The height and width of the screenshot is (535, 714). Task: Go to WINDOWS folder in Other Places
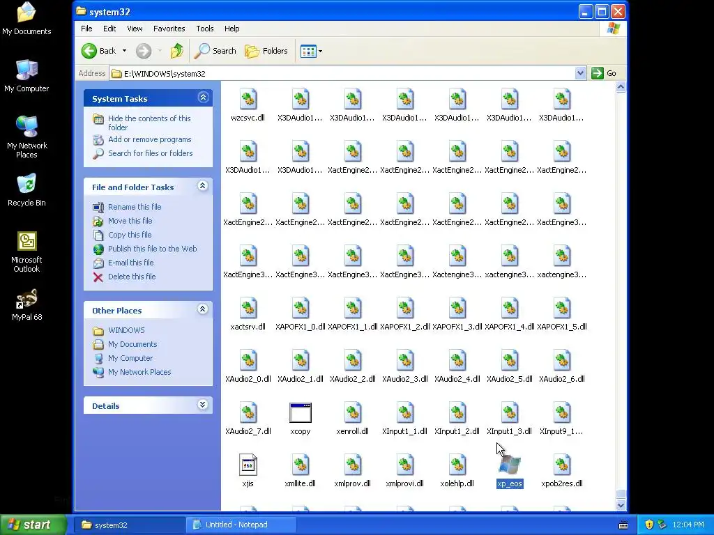click(x=126, y=330)
